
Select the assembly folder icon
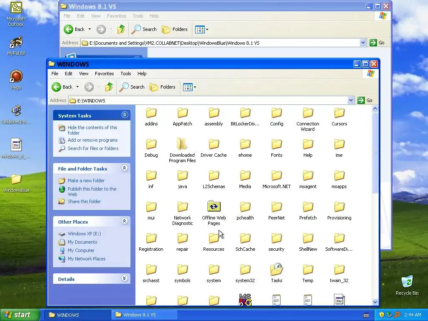click(214, 113)
